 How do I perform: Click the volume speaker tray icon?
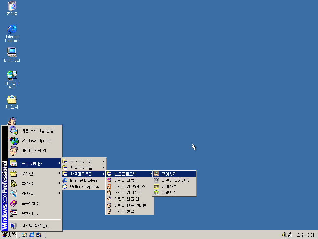(x=284, y=235)
